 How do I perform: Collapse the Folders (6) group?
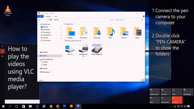click(64, 24)
